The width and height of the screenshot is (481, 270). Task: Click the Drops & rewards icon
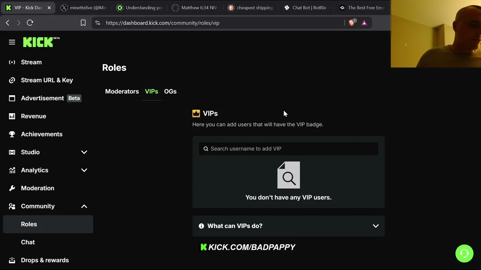coord(12,260)
